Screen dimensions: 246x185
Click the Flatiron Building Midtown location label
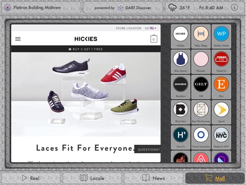tap(37, 8)
